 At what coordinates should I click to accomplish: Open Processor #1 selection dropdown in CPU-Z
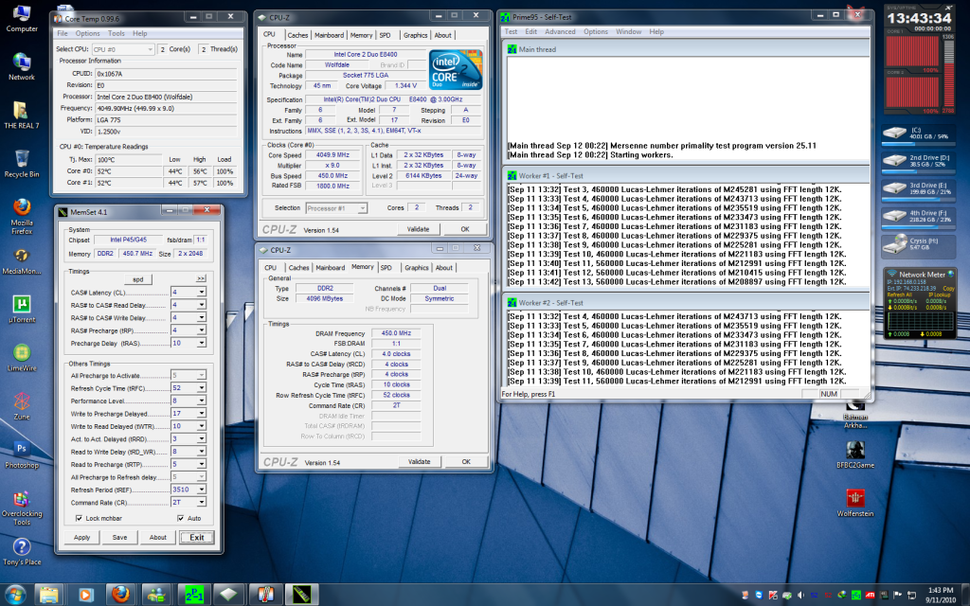tap(336, 208)
